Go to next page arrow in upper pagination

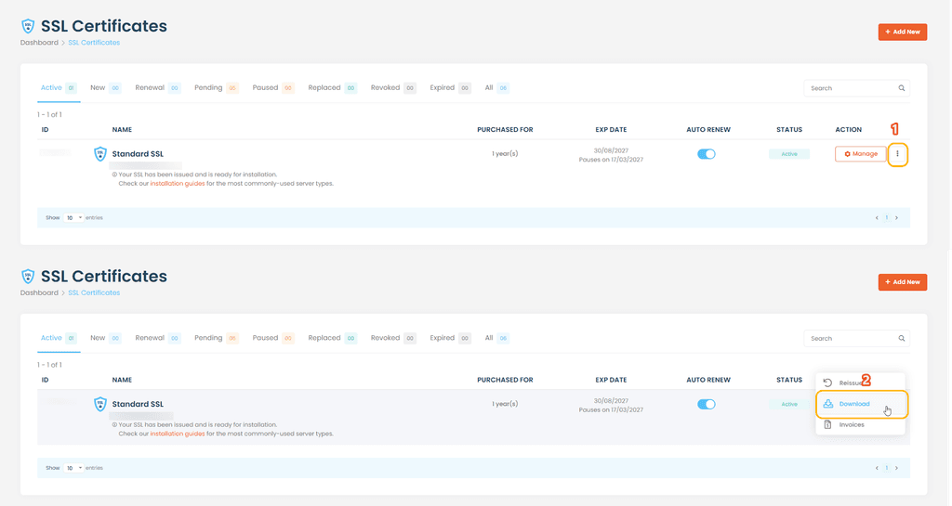click(x=897, y=217)
